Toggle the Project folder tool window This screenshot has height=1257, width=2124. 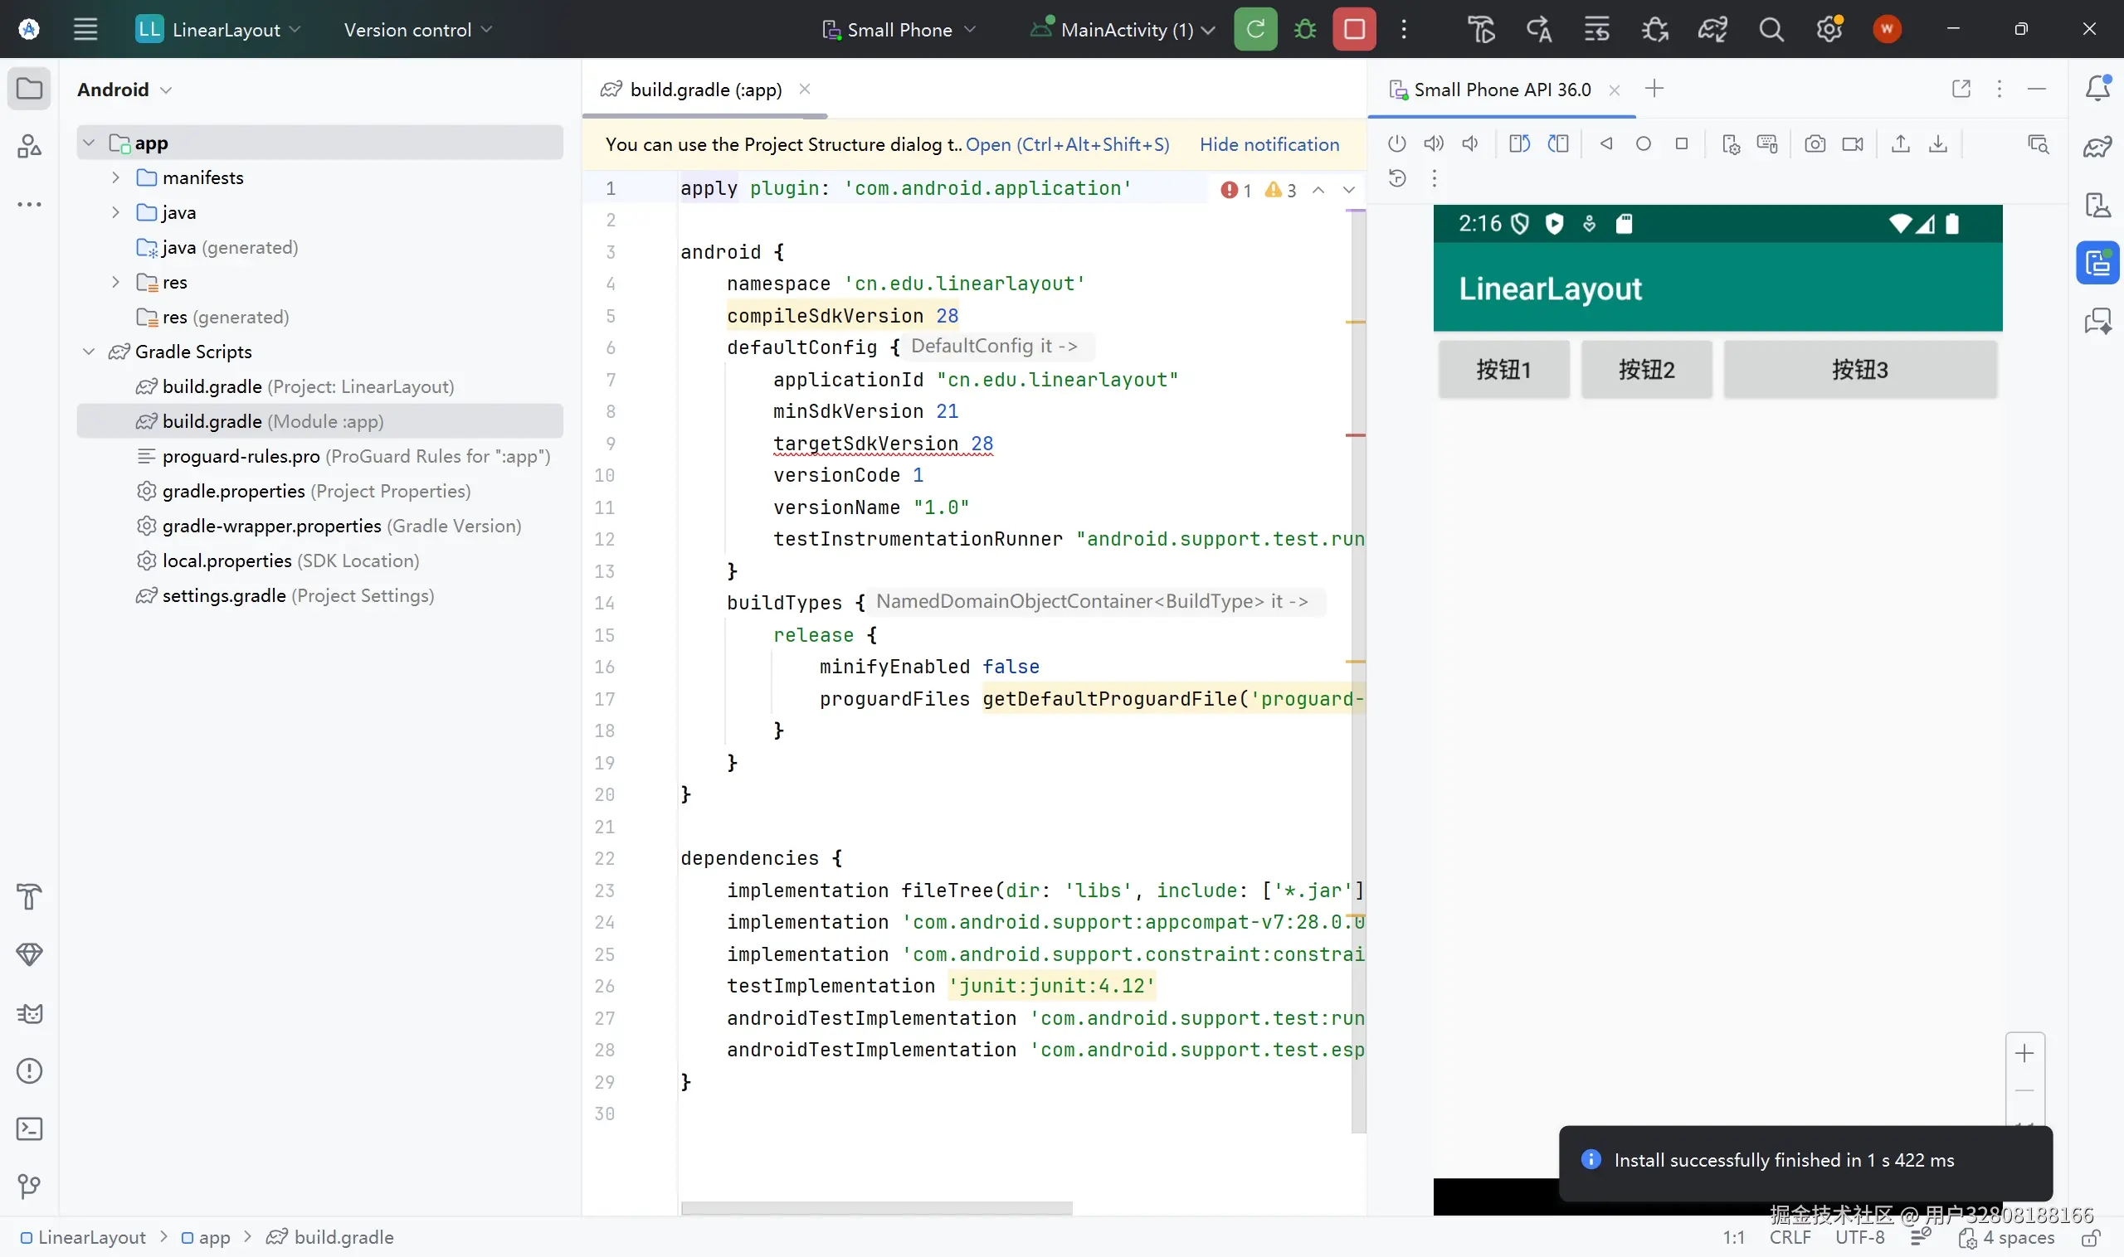click(x=30, y=88)
